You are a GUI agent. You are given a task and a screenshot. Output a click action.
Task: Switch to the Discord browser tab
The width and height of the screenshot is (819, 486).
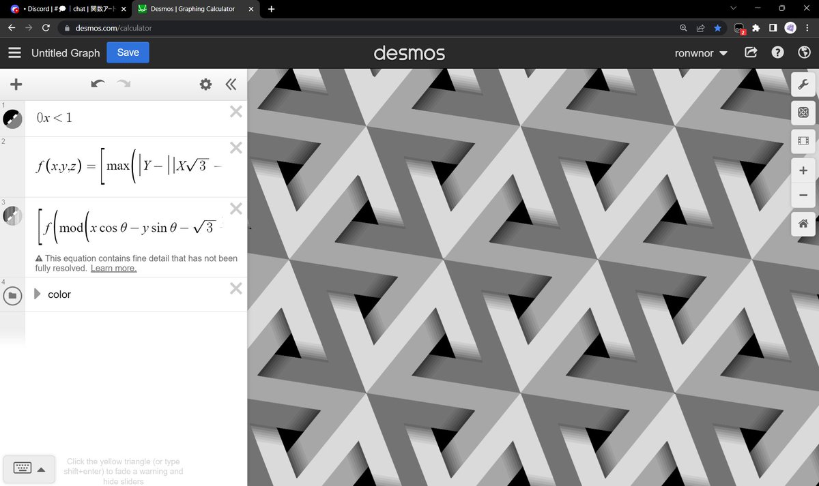(x=65, y=9)
